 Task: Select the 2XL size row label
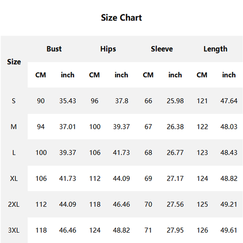point(14,204)
